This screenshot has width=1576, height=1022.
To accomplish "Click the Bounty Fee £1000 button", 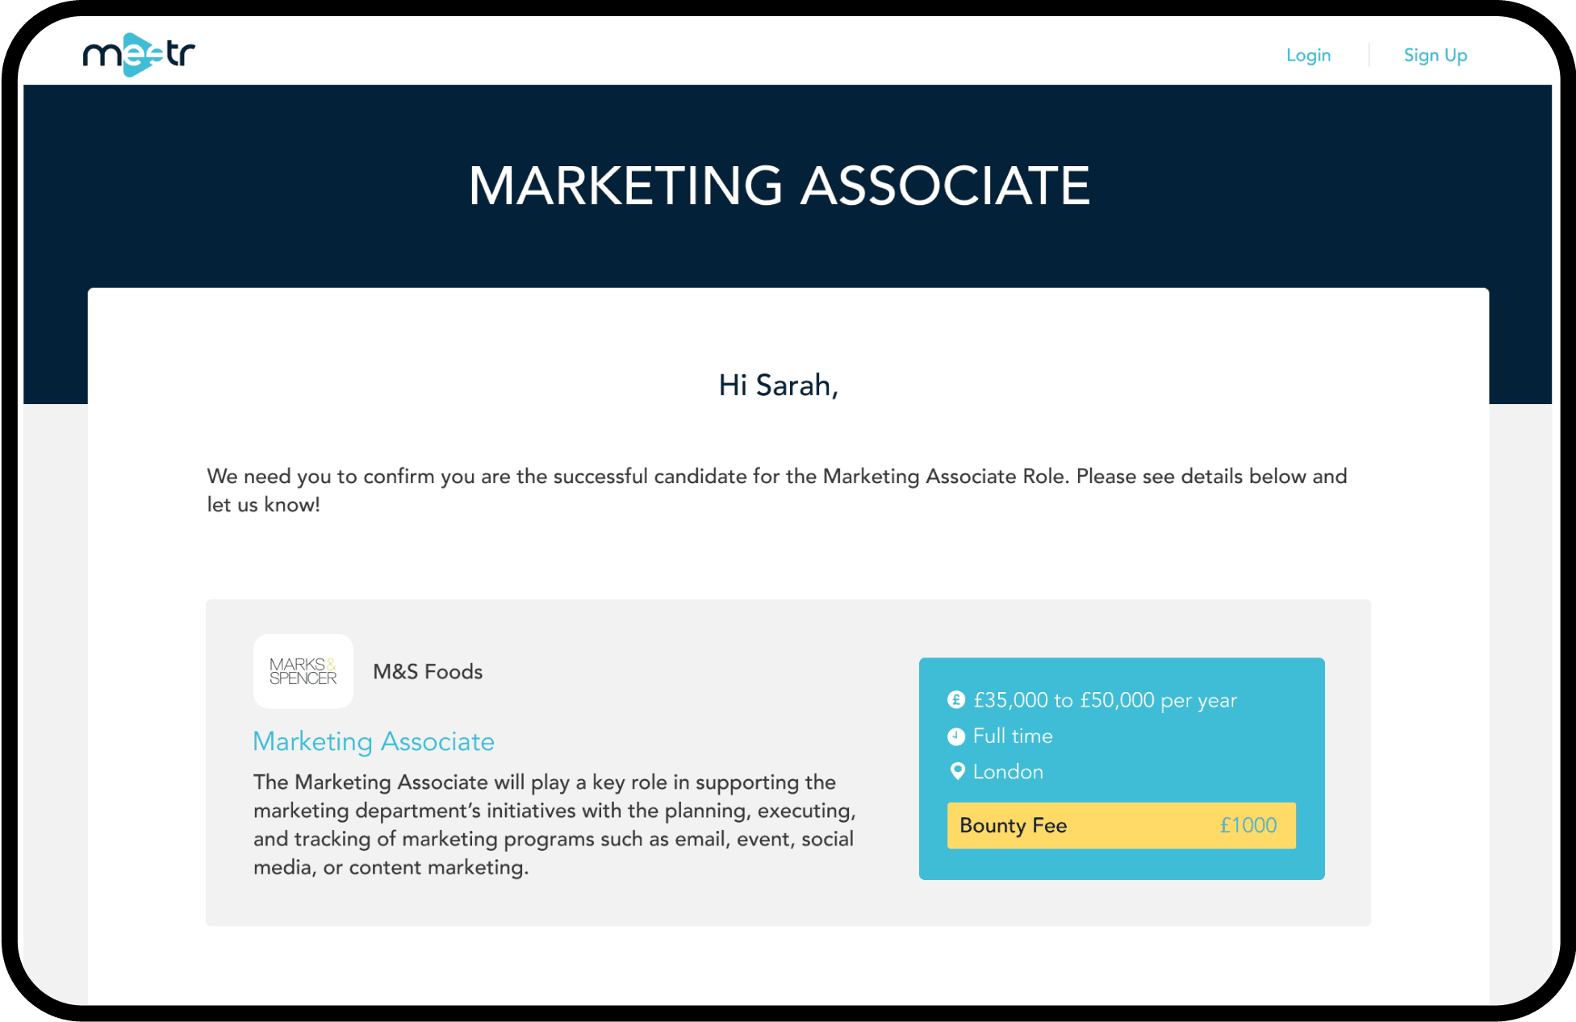I will pyautogui.click(x=1122, y=826).
